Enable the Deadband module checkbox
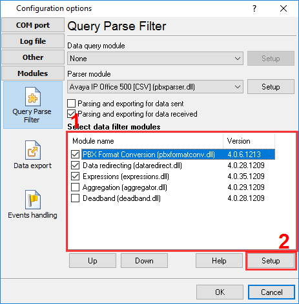This screenshot has height=304, width=299. (x=75, y=198)
